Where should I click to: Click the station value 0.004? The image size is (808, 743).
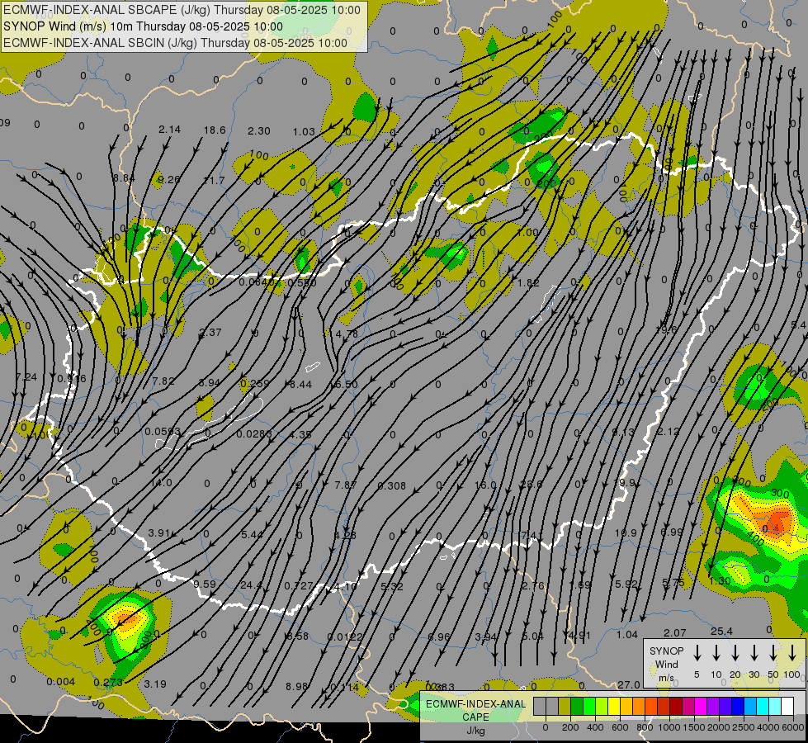coord(61,682)
